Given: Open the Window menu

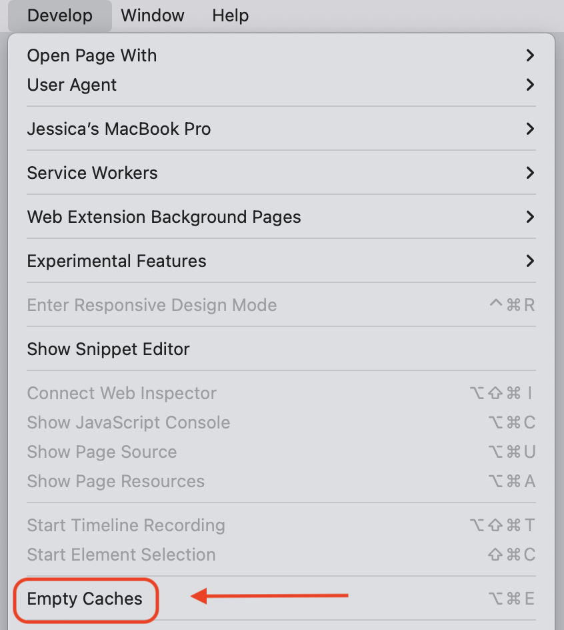Looking at the screenshot, I should coord(152,15).
